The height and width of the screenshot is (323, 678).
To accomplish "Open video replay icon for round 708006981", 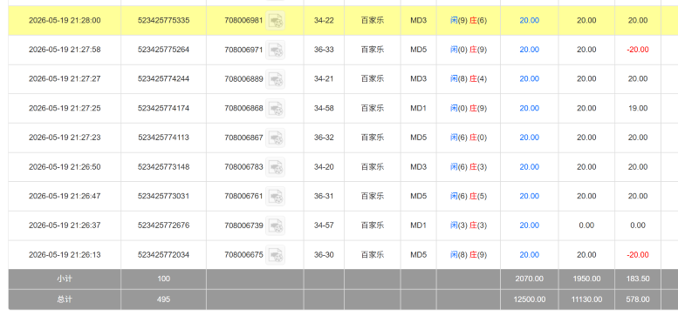I will [276, 20].
